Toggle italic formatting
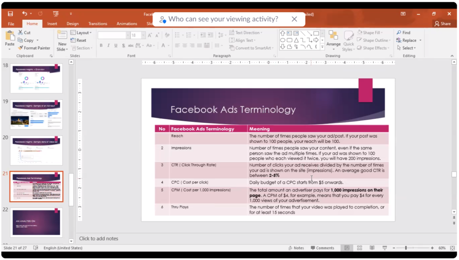Image resolution: width=459 pixels, height=260 pixels. (108, 45)
